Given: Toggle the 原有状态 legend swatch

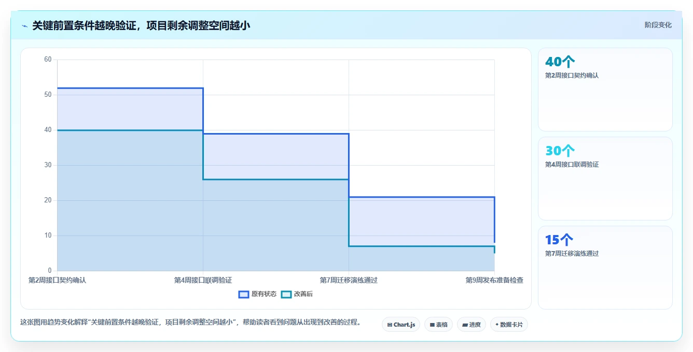Looking at the screenshot, I should click(x=244, y=294).
